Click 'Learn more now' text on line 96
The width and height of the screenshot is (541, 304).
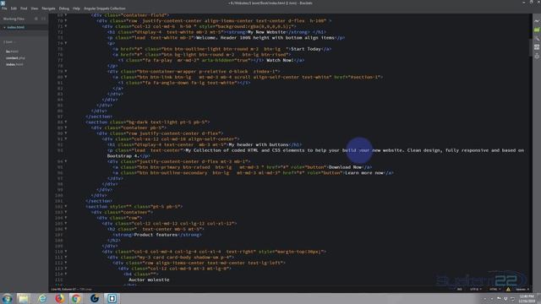pyautogui.click(x=364, y=172)
